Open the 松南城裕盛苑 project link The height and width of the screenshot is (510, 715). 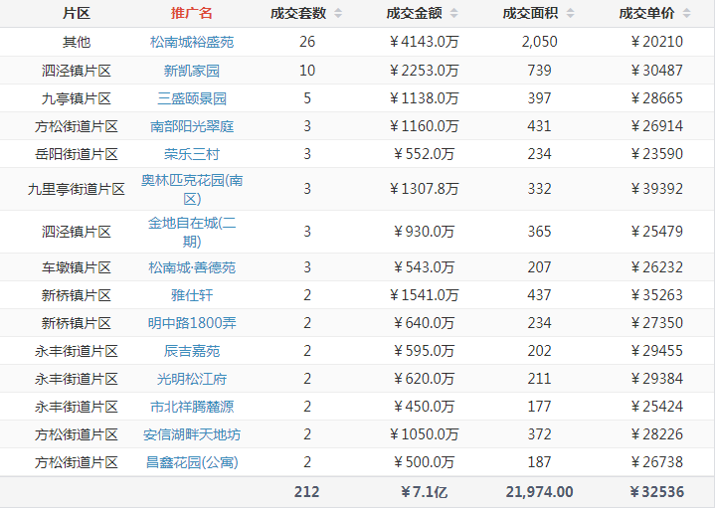192,42
